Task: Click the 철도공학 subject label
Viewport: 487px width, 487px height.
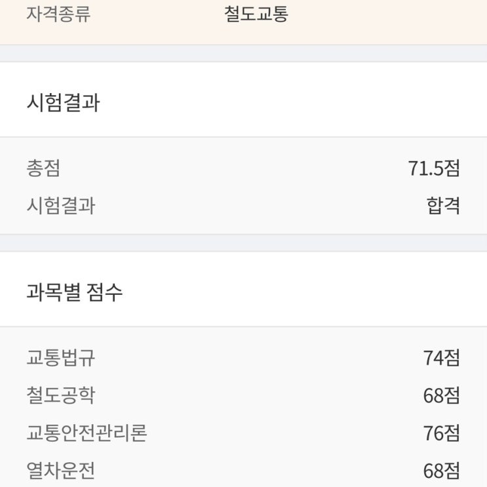Action: pyautogui.click(x=61, y=395)
